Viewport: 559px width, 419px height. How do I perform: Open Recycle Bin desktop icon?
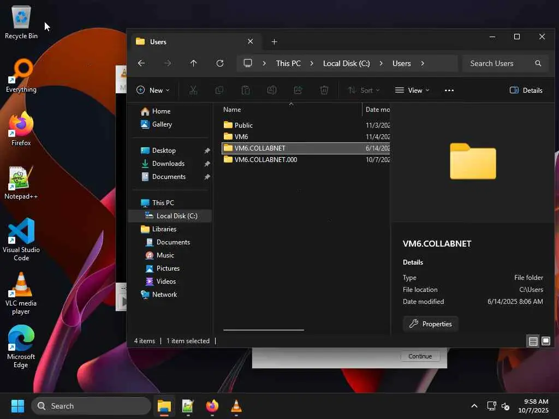point(21,22)
